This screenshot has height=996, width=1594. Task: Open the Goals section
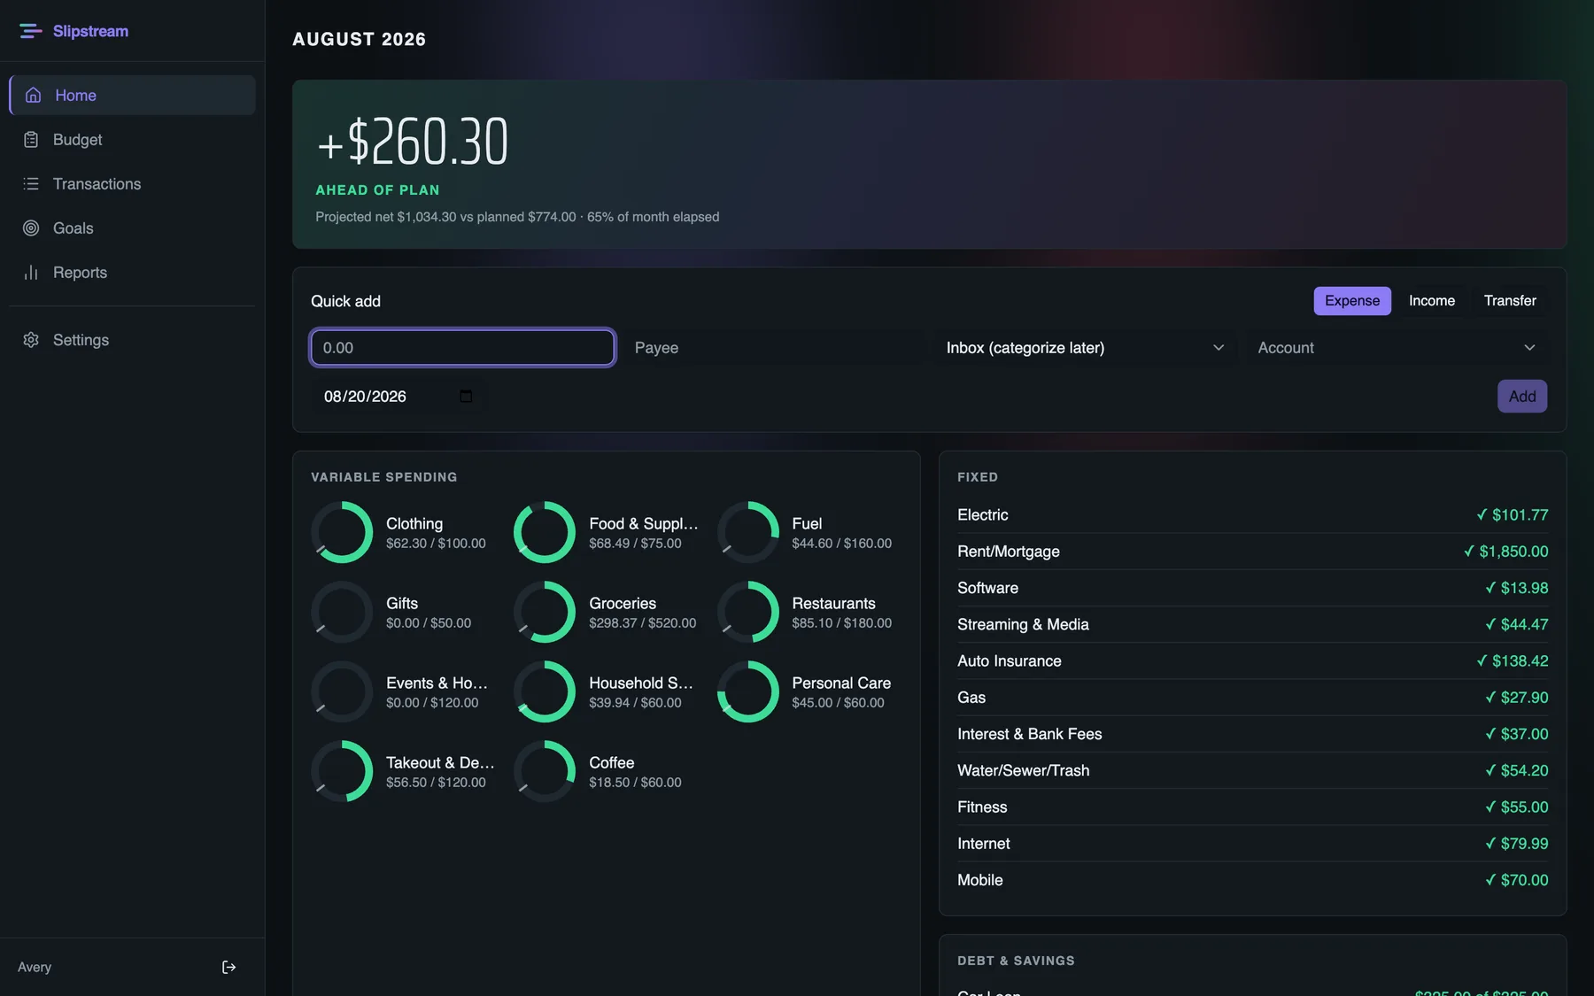point(133,228)
